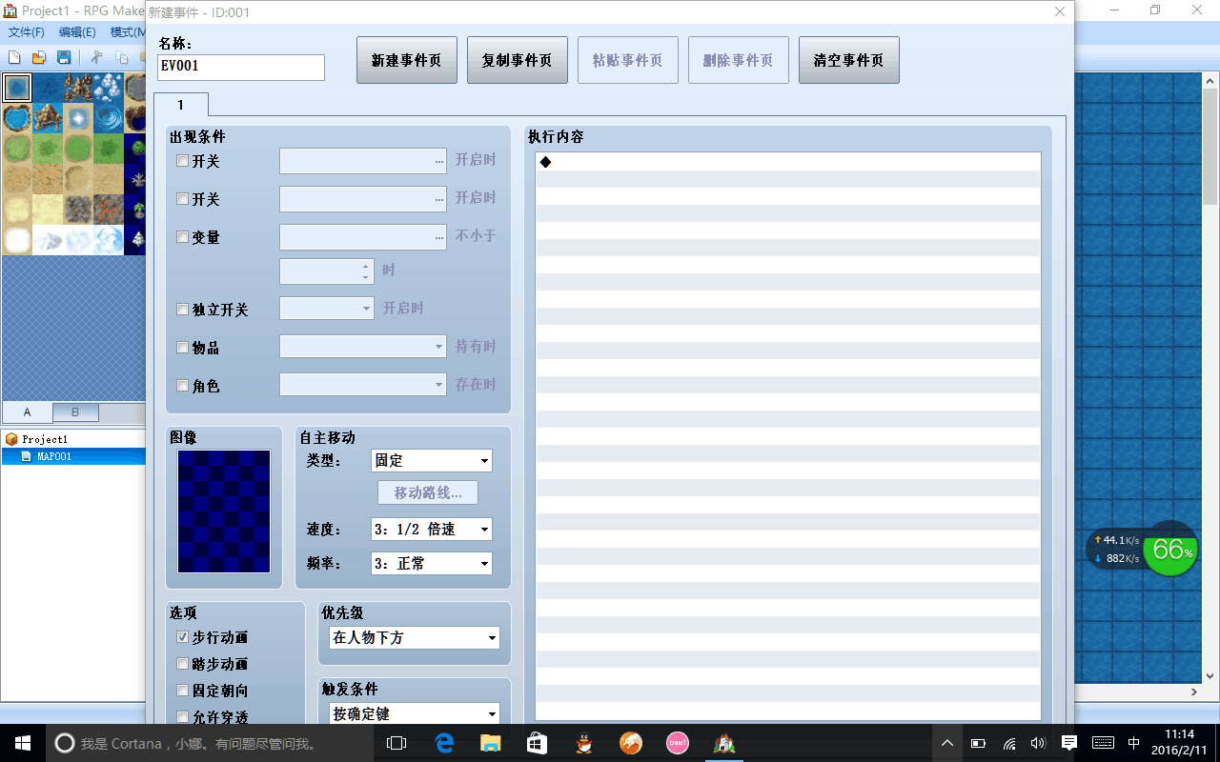Screen dimensions: 1220x762
Task: Open the 频率 frequency dropdown
Action: [x=432, y=564]
